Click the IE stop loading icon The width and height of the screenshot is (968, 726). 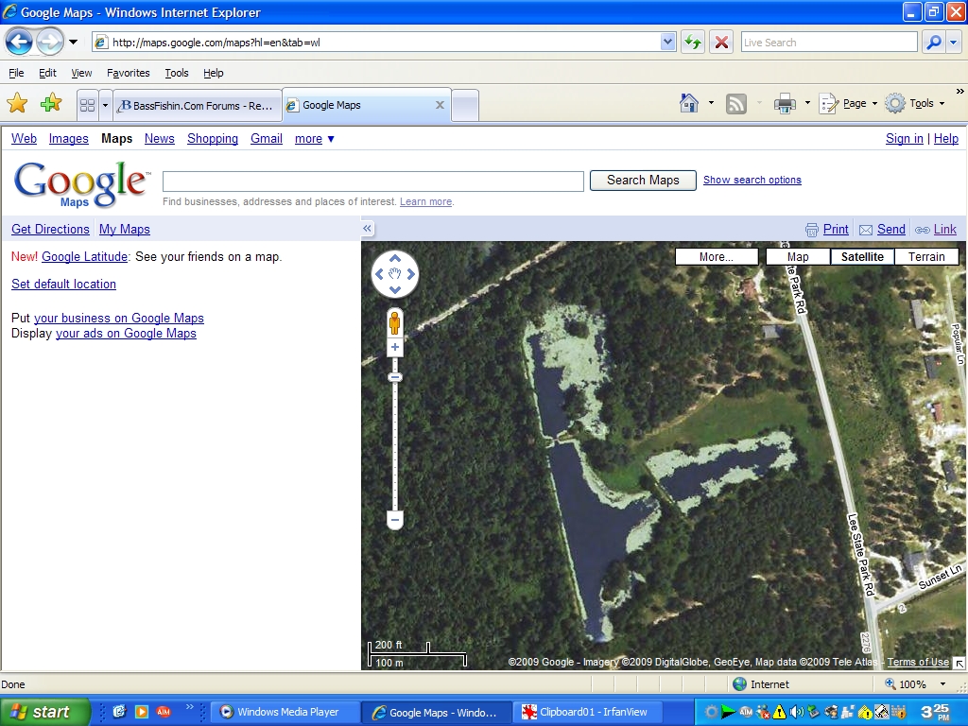pyautogui.click(x=721, y=42)
